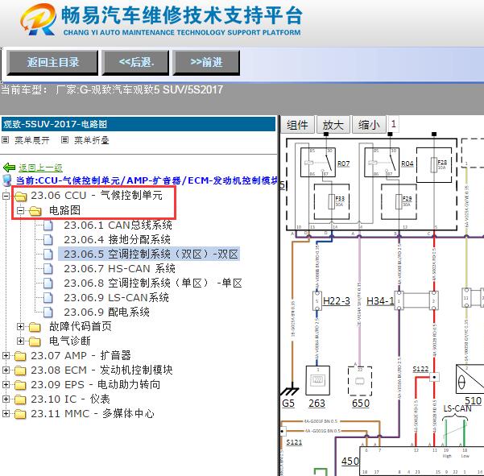The height and width of the screenshot is (476, 484).
Task: Click the computer icon beside 当前
Action: (x=6, y=180)
